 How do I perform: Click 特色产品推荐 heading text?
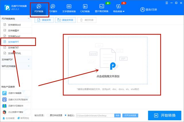[x=8, y=87]
